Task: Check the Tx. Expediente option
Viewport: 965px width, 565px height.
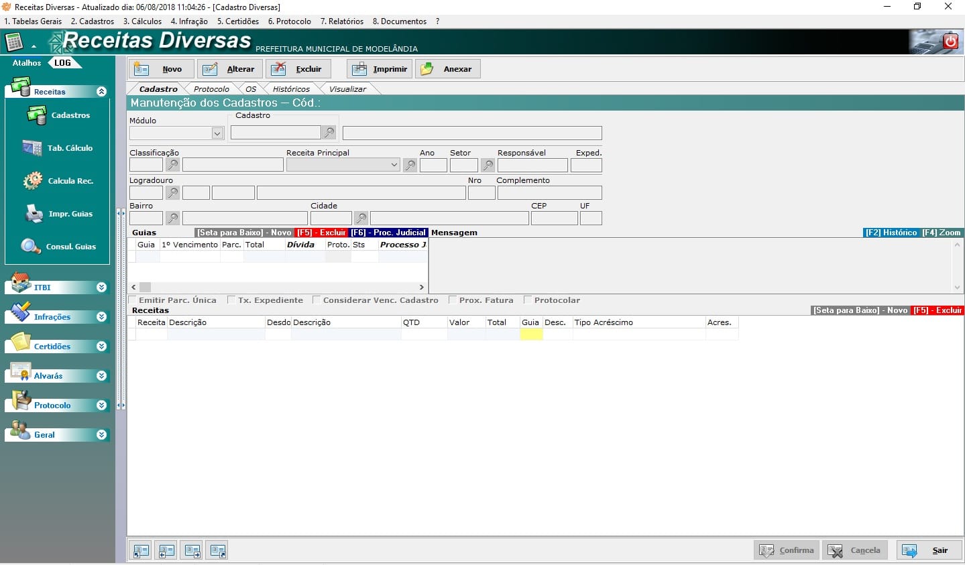Action: pos(232,300)
